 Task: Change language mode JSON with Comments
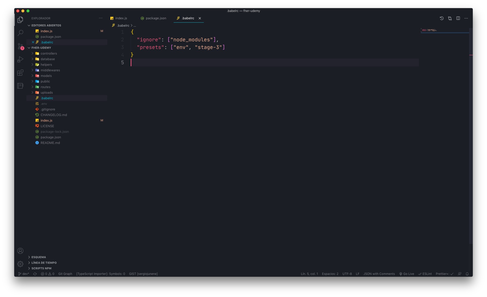[x=379, y=274]
